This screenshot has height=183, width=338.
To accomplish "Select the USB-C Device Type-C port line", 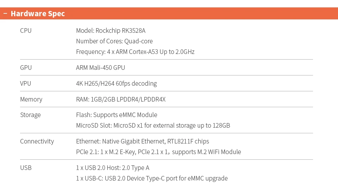I will [152, 178].
